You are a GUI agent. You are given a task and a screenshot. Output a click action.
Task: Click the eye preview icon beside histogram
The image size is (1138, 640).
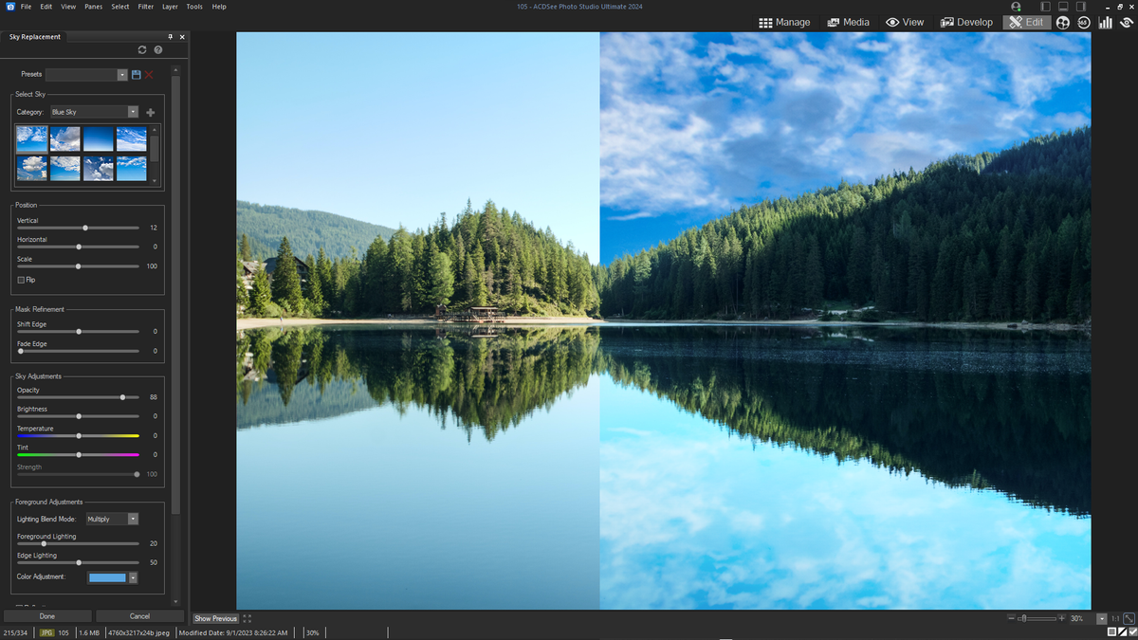click(1126, 23)
